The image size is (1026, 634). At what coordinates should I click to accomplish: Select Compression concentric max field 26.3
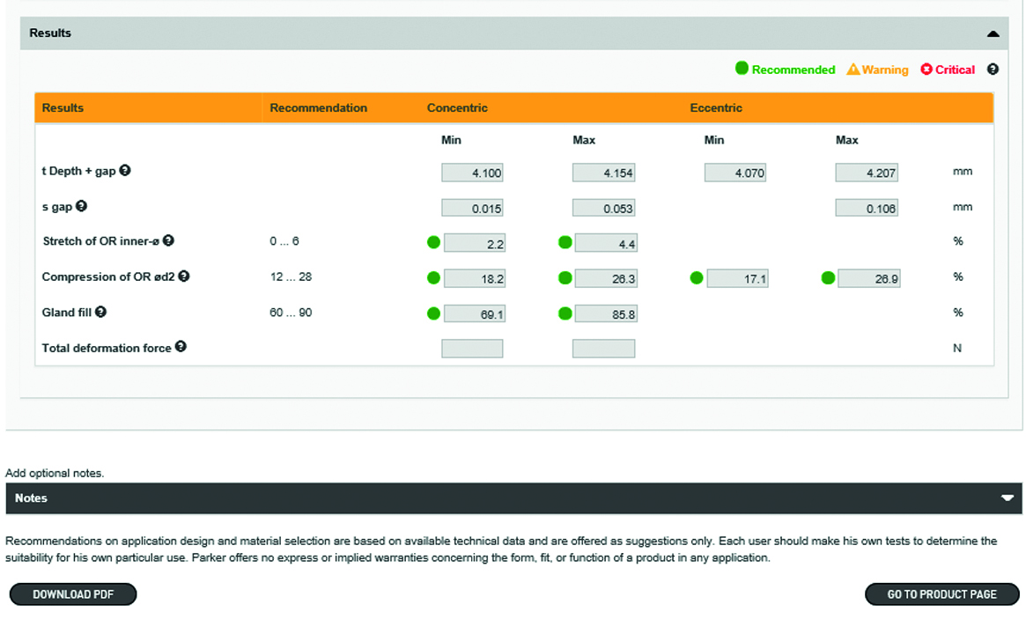click(607, 279)
